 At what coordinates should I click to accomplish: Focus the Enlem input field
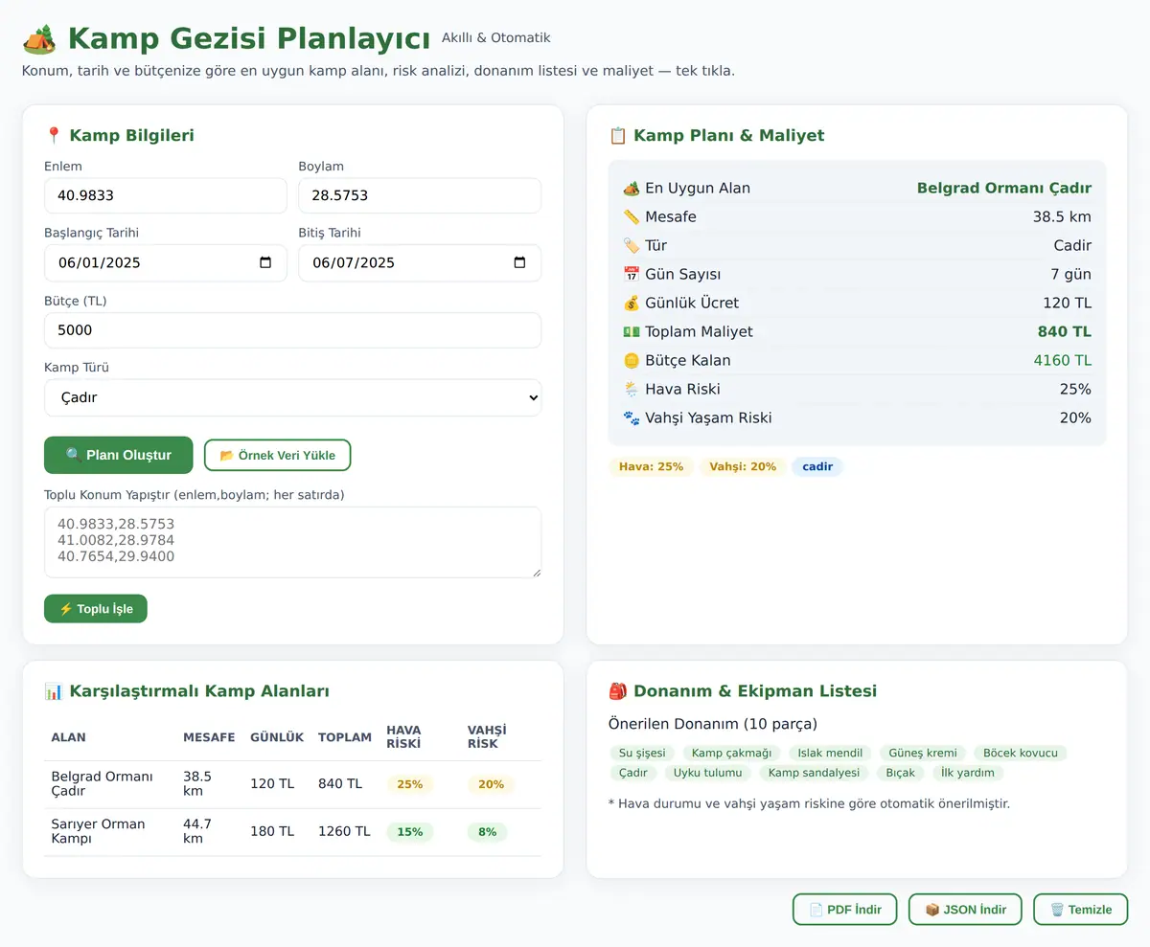point(166,195)
